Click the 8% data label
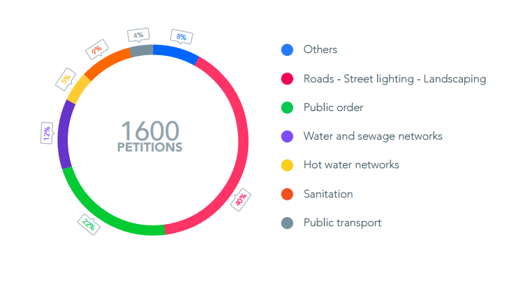This screenshot has width=530, height=289. coord(181,36)
